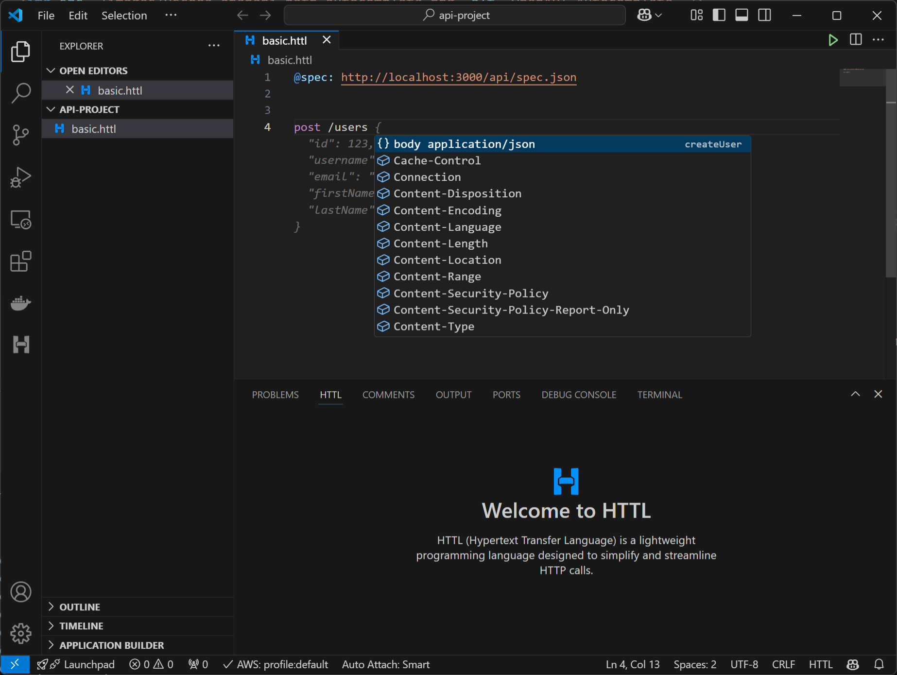The width and height of the screenshot is (897, 675).
Task: Open the Selection menu
Action: 124,16
